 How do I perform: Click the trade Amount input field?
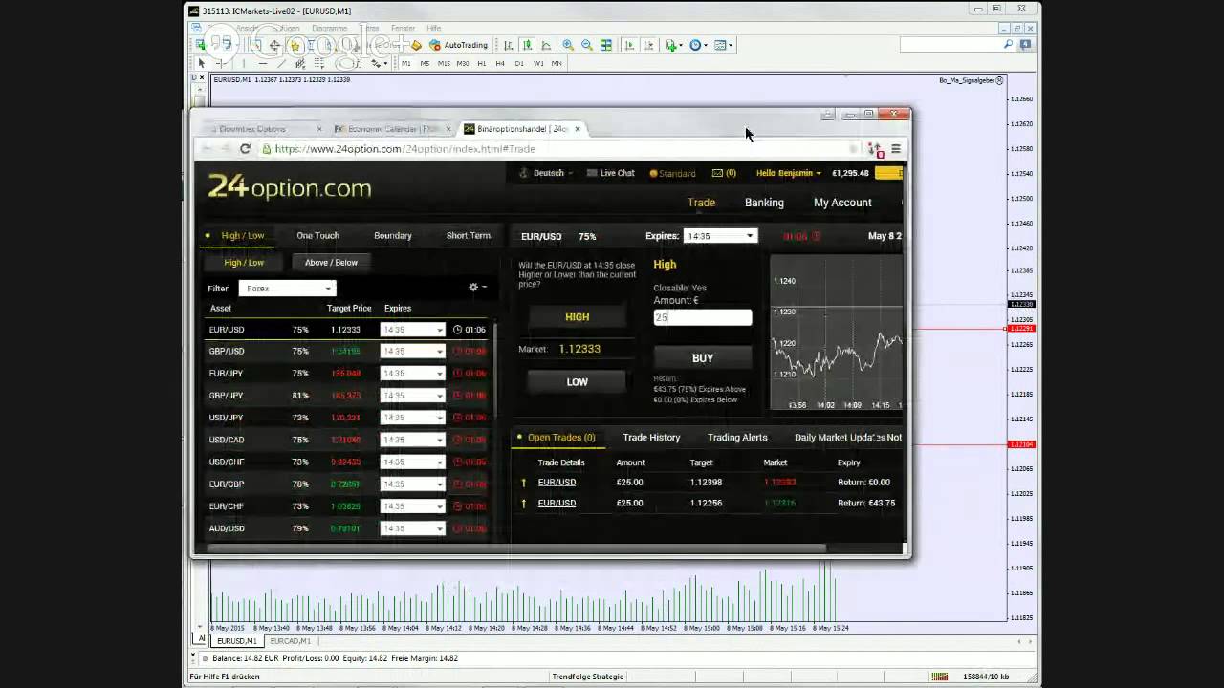tap(703, 317)
